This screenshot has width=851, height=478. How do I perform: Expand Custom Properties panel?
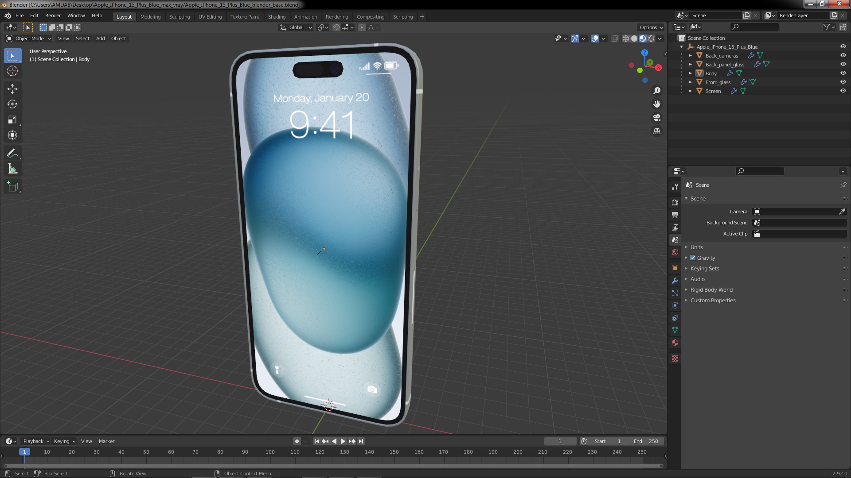(713, 300)
